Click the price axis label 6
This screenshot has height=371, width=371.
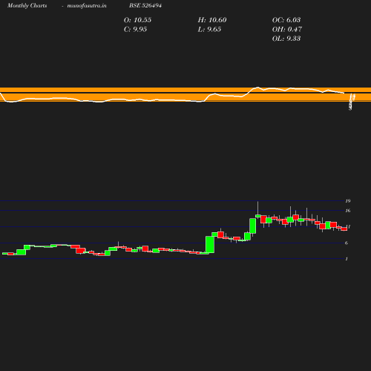click(x=347, y=243)
